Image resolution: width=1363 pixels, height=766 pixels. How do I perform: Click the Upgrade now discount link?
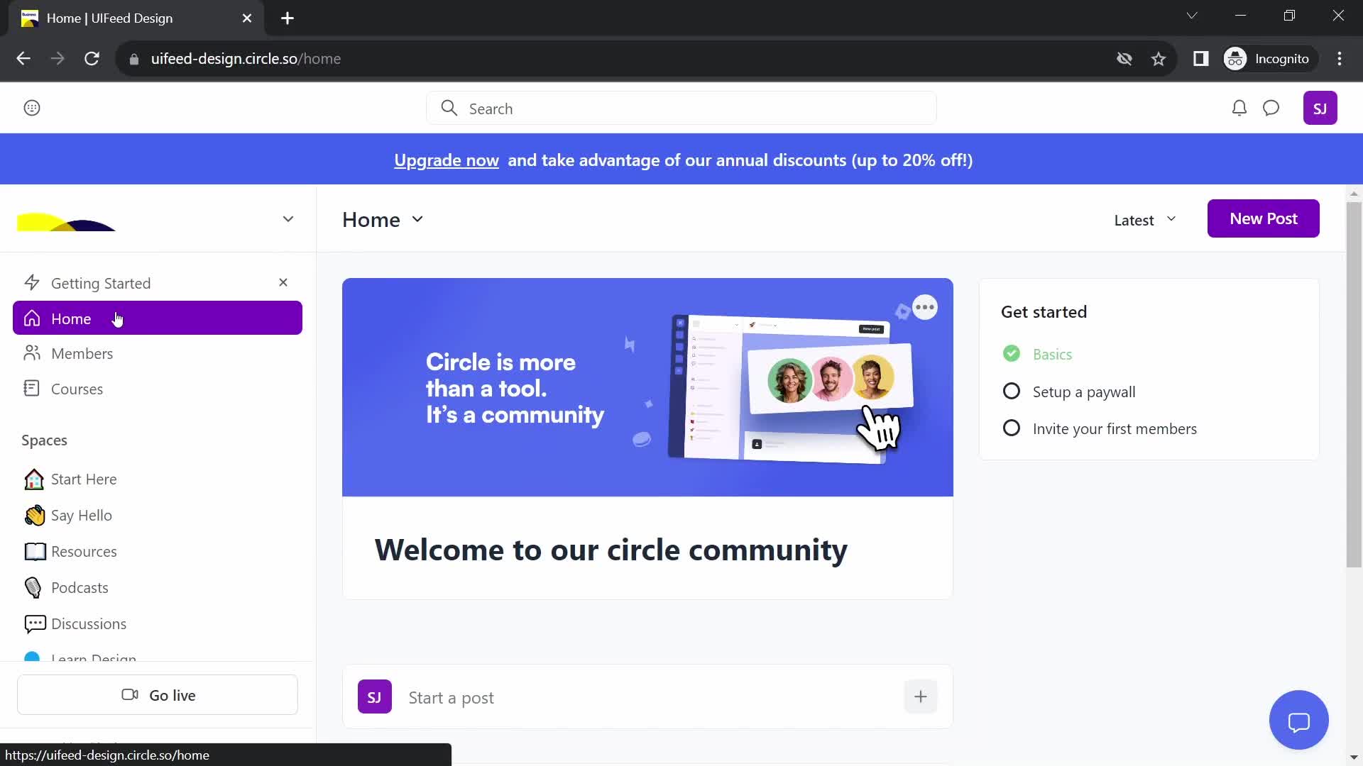(447, 160)
